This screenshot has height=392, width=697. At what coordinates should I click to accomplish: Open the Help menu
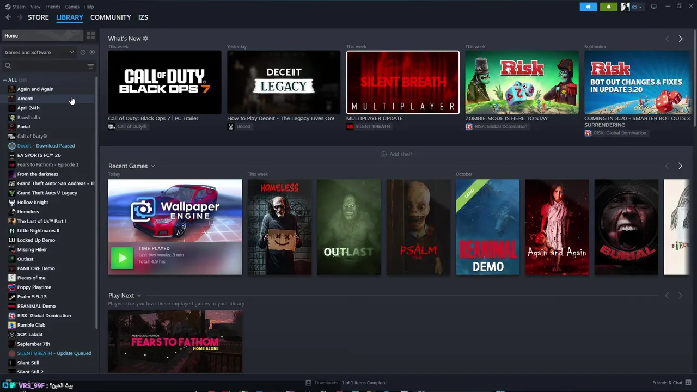[x=89, y=7]
